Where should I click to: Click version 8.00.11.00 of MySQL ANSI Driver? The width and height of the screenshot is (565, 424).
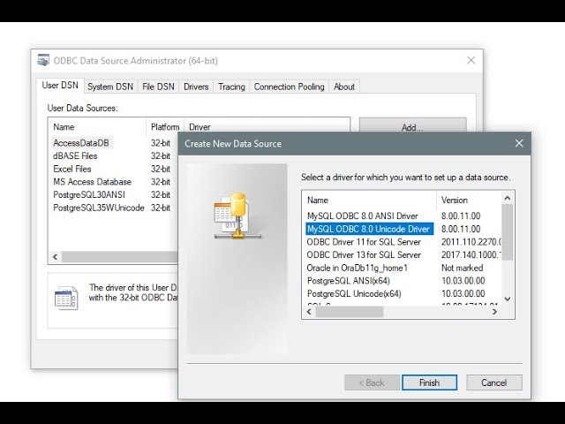461,216
